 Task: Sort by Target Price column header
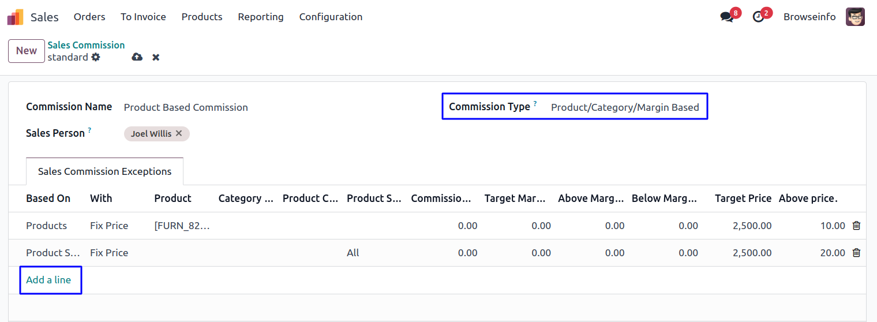coord(743,199)
